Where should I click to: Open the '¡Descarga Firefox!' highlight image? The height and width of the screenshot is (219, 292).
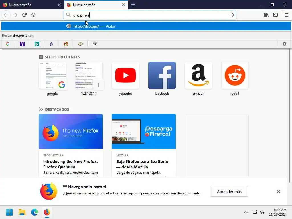coord(144,131)
